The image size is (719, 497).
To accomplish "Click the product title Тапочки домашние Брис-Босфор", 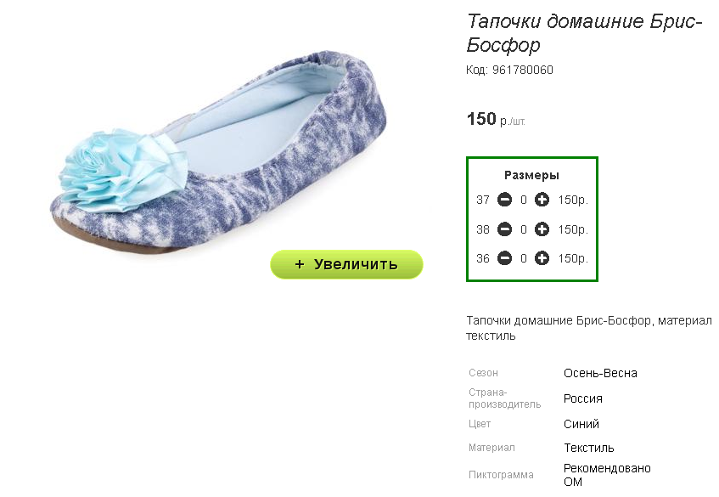I will point(584,32).
